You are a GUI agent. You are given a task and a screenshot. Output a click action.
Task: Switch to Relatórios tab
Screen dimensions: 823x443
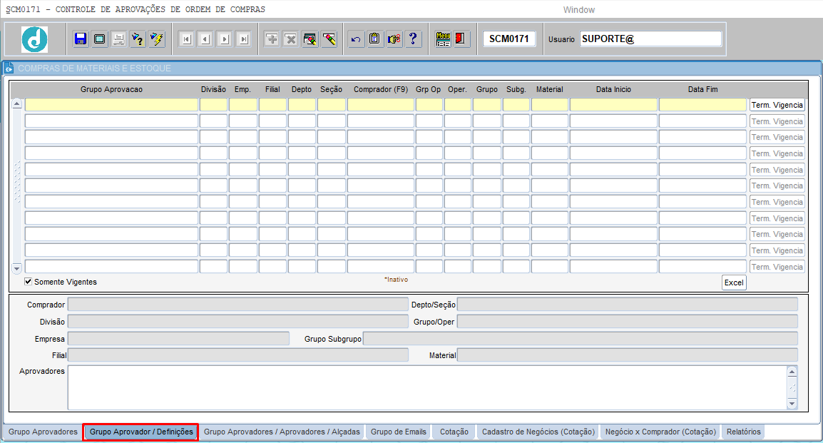pos(743,432)
